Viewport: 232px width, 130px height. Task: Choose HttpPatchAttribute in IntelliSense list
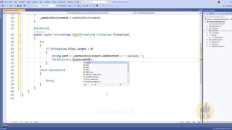coord(92,77)
